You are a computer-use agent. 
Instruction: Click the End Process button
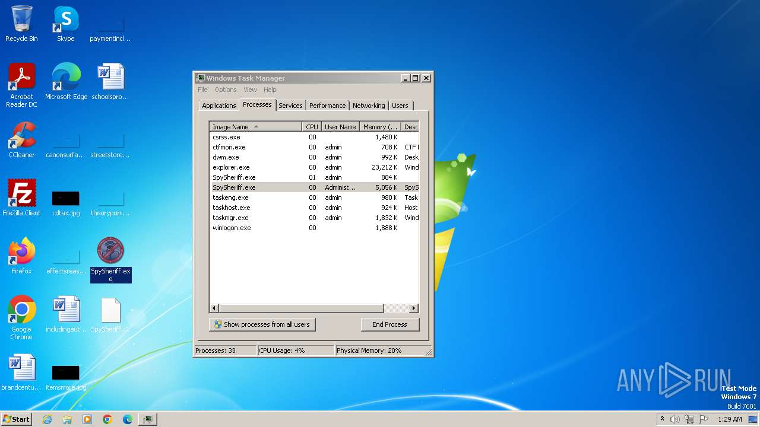389,324
